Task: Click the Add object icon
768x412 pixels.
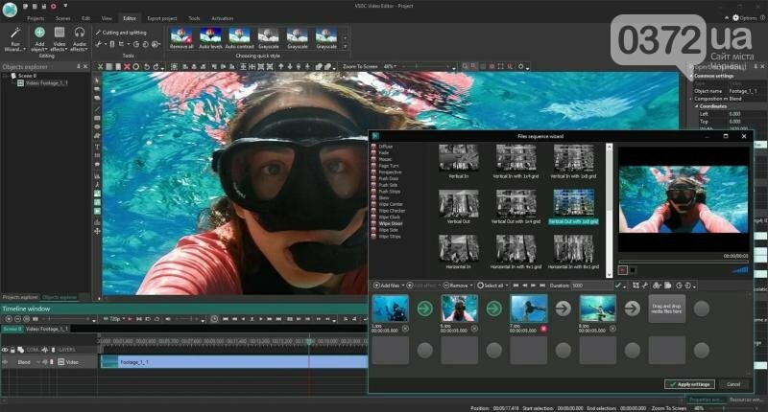Action: click(39, 33)
